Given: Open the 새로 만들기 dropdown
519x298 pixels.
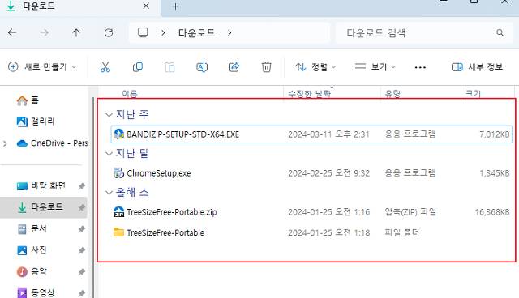Looking at the screenshot, I should 42,67.
